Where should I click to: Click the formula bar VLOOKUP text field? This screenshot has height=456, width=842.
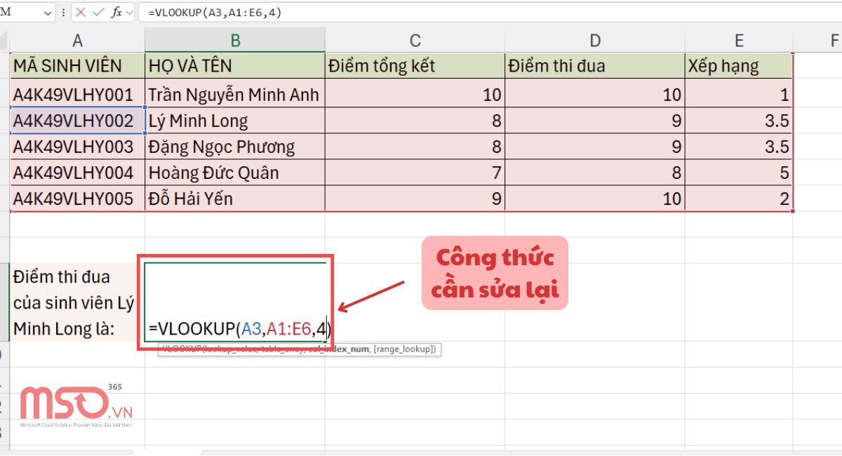tap(489, 12)
